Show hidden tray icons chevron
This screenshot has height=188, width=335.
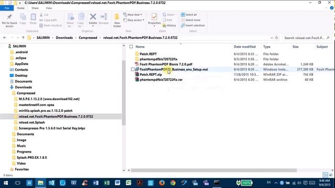click(276, 183)
